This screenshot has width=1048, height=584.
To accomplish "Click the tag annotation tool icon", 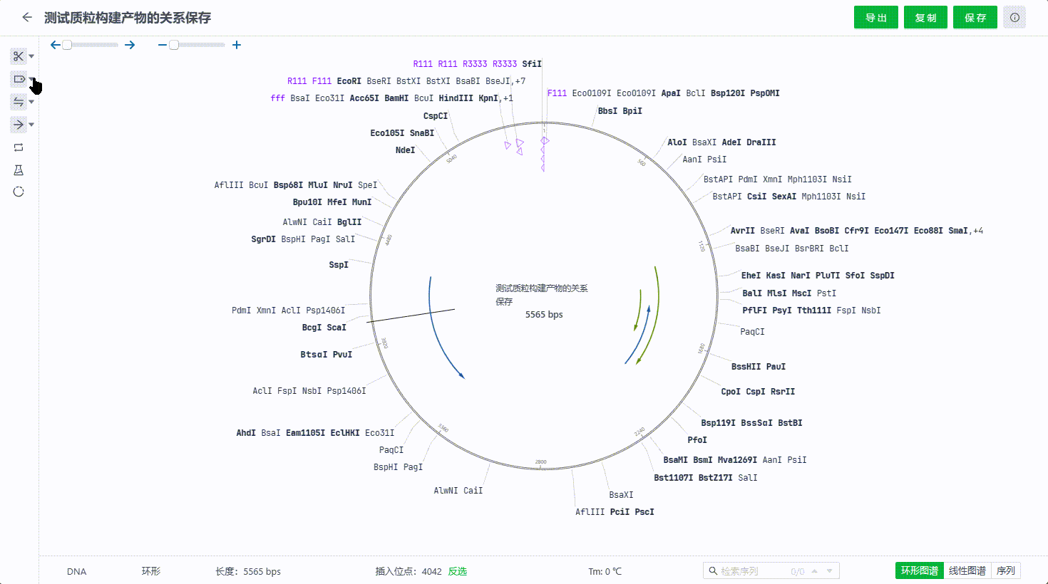I will click(x=19, y=79).
